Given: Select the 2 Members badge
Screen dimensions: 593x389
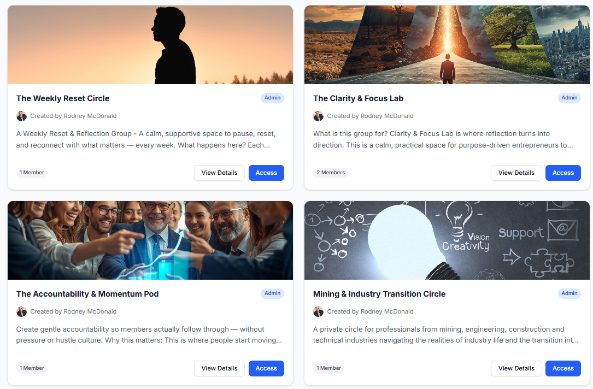Looking at the screenshot, I should pos(331,173).
